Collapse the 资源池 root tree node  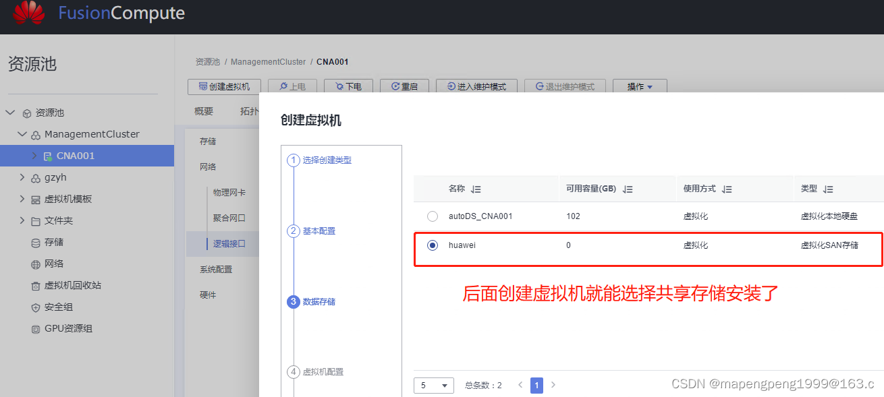pos(10,113)
